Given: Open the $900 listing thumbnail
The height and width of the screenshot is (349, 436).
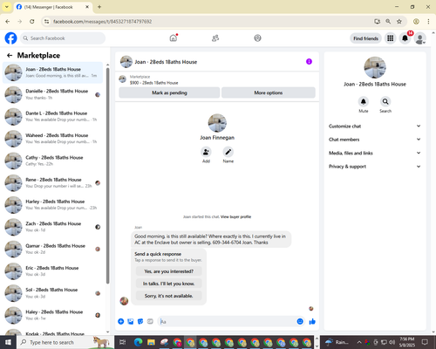Looking at the screenshot, I should (x=123, y=79).
